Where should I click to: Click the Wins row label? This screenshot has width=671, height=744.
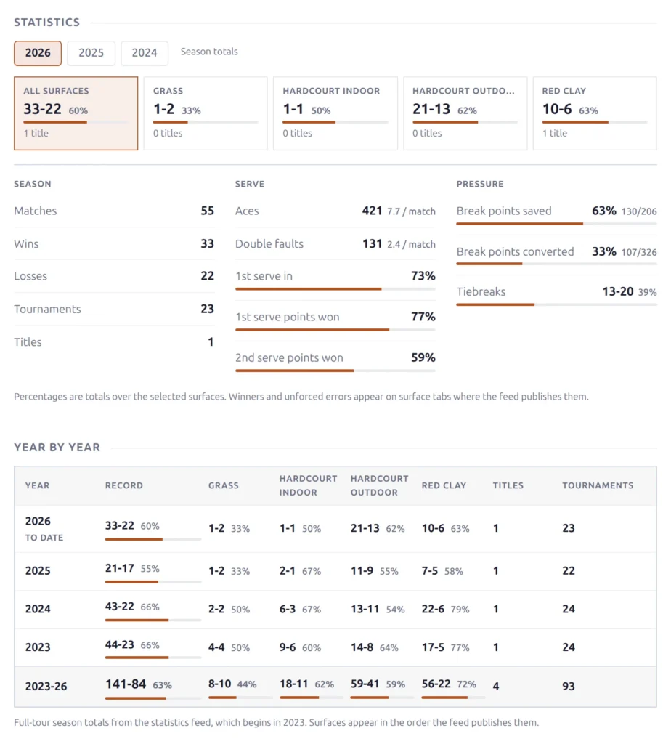click(26, 244)
